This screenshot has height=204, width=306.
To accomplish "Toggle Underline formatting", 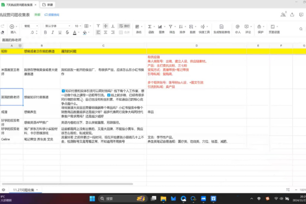I will pyautogui.click(x=60, y=33).
